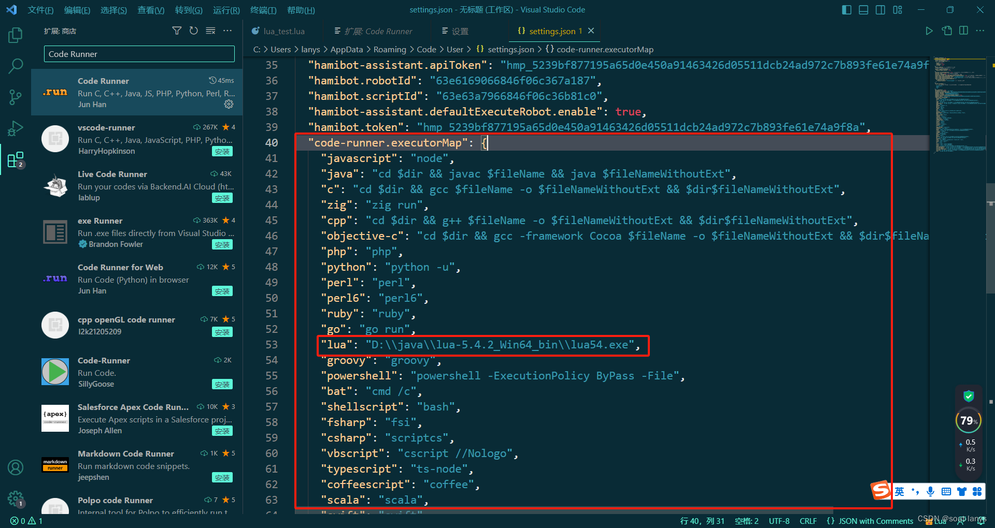
Task: Open the Accounts icon in activity bar
Action: tap(16, 467)
